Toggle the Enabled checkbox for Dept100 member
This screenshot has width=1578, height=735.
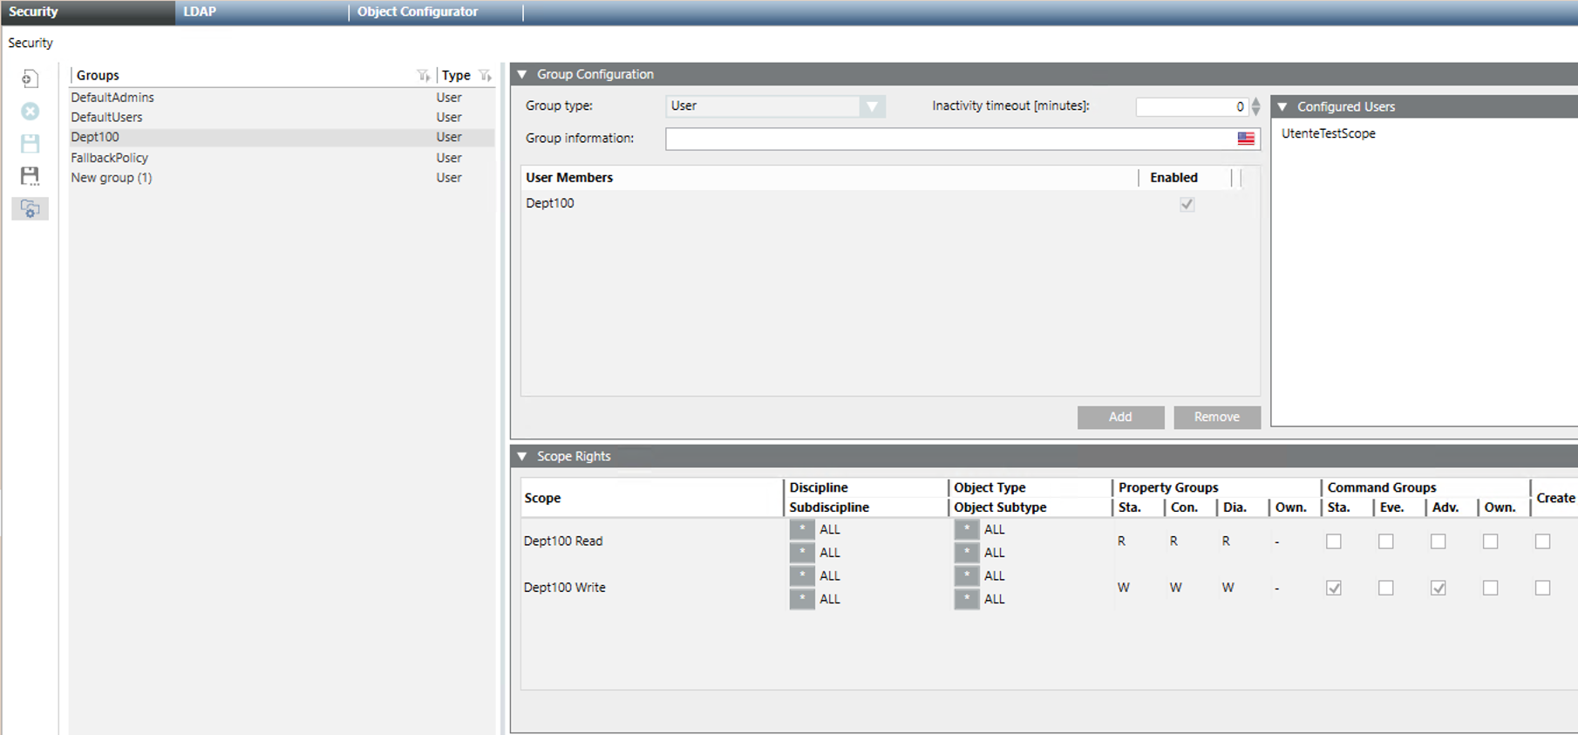pos(1187,204)
